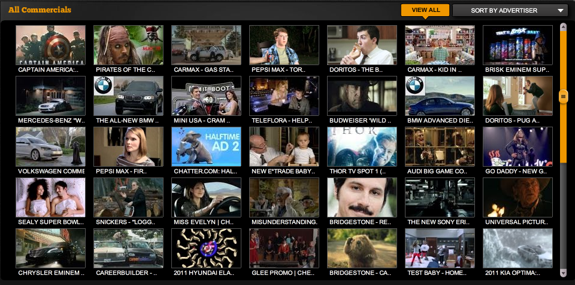The image size is (575, 285).
Task: Click the 'GLEE PROMO | CHE..' title text
Action: pyautogui.click(x=282, y=272)
